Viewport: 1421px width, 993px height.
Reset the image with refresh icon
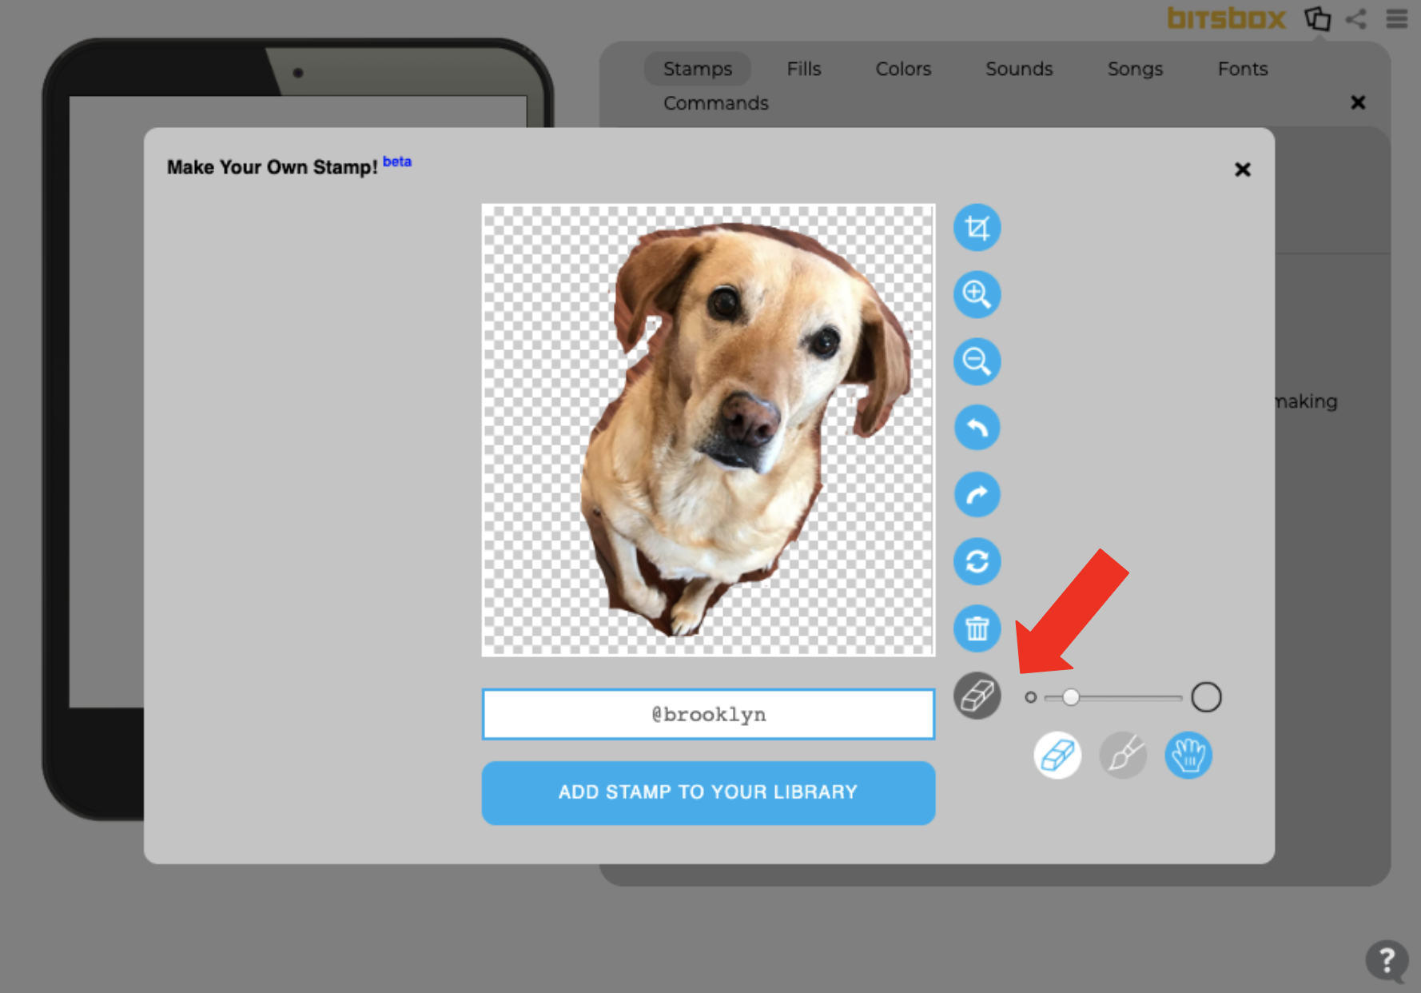(x=977, y=561)
